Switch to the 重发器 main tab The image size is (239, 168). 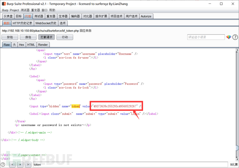(51, 16)
